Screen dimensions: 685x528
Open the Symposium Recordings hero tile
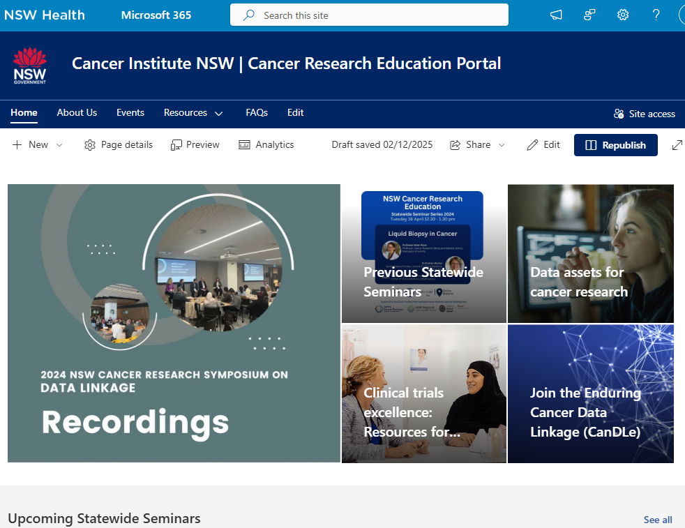coord(174,323)
